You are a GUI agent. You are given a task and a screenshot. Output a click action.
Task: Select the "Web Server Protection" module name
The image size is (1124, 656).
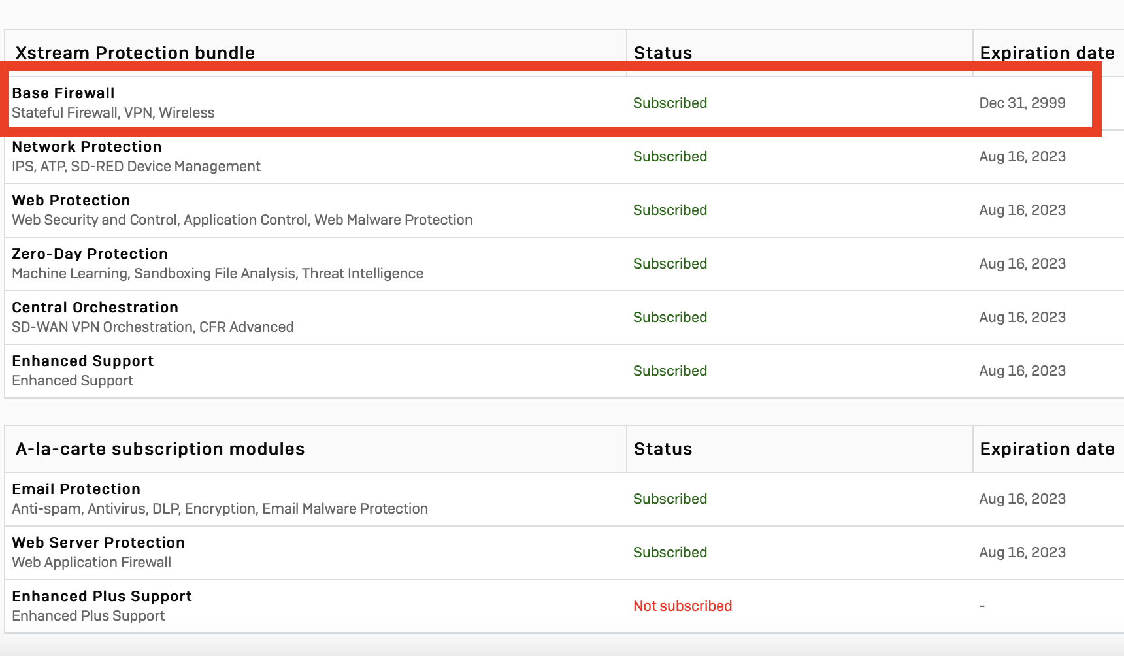pos(99,542)
